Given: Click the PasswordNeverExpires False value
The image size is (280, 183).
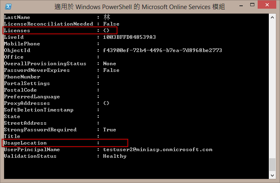Looking at the screenshot, I should [111, 70].
